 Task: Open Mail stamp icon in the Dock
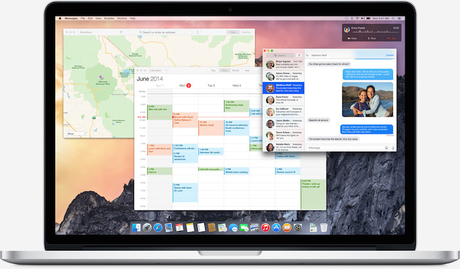click(168, 228)
